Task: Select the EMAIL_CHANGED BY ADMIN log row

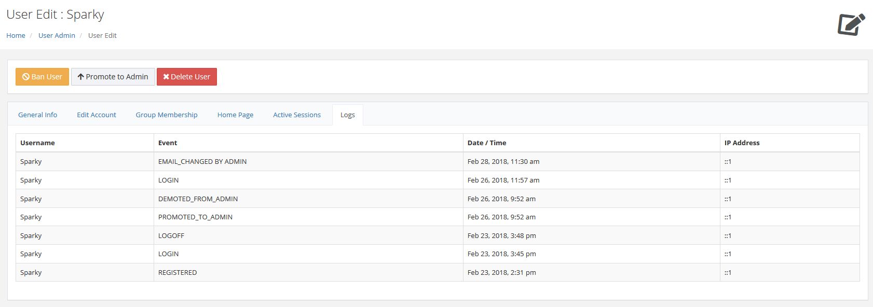Action: click(438, 162)
